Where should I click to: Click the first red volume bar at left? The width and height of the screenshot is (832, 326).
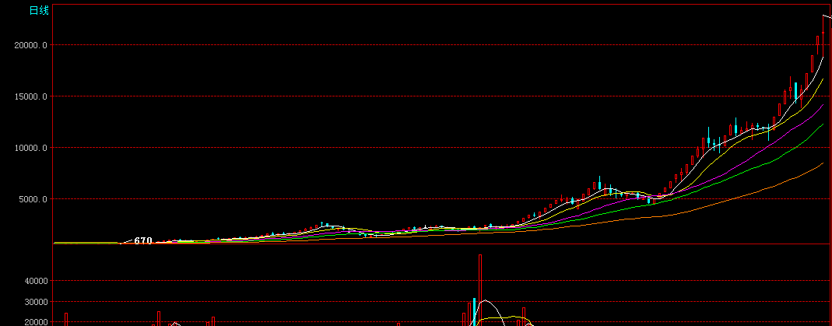click(66, 319)
